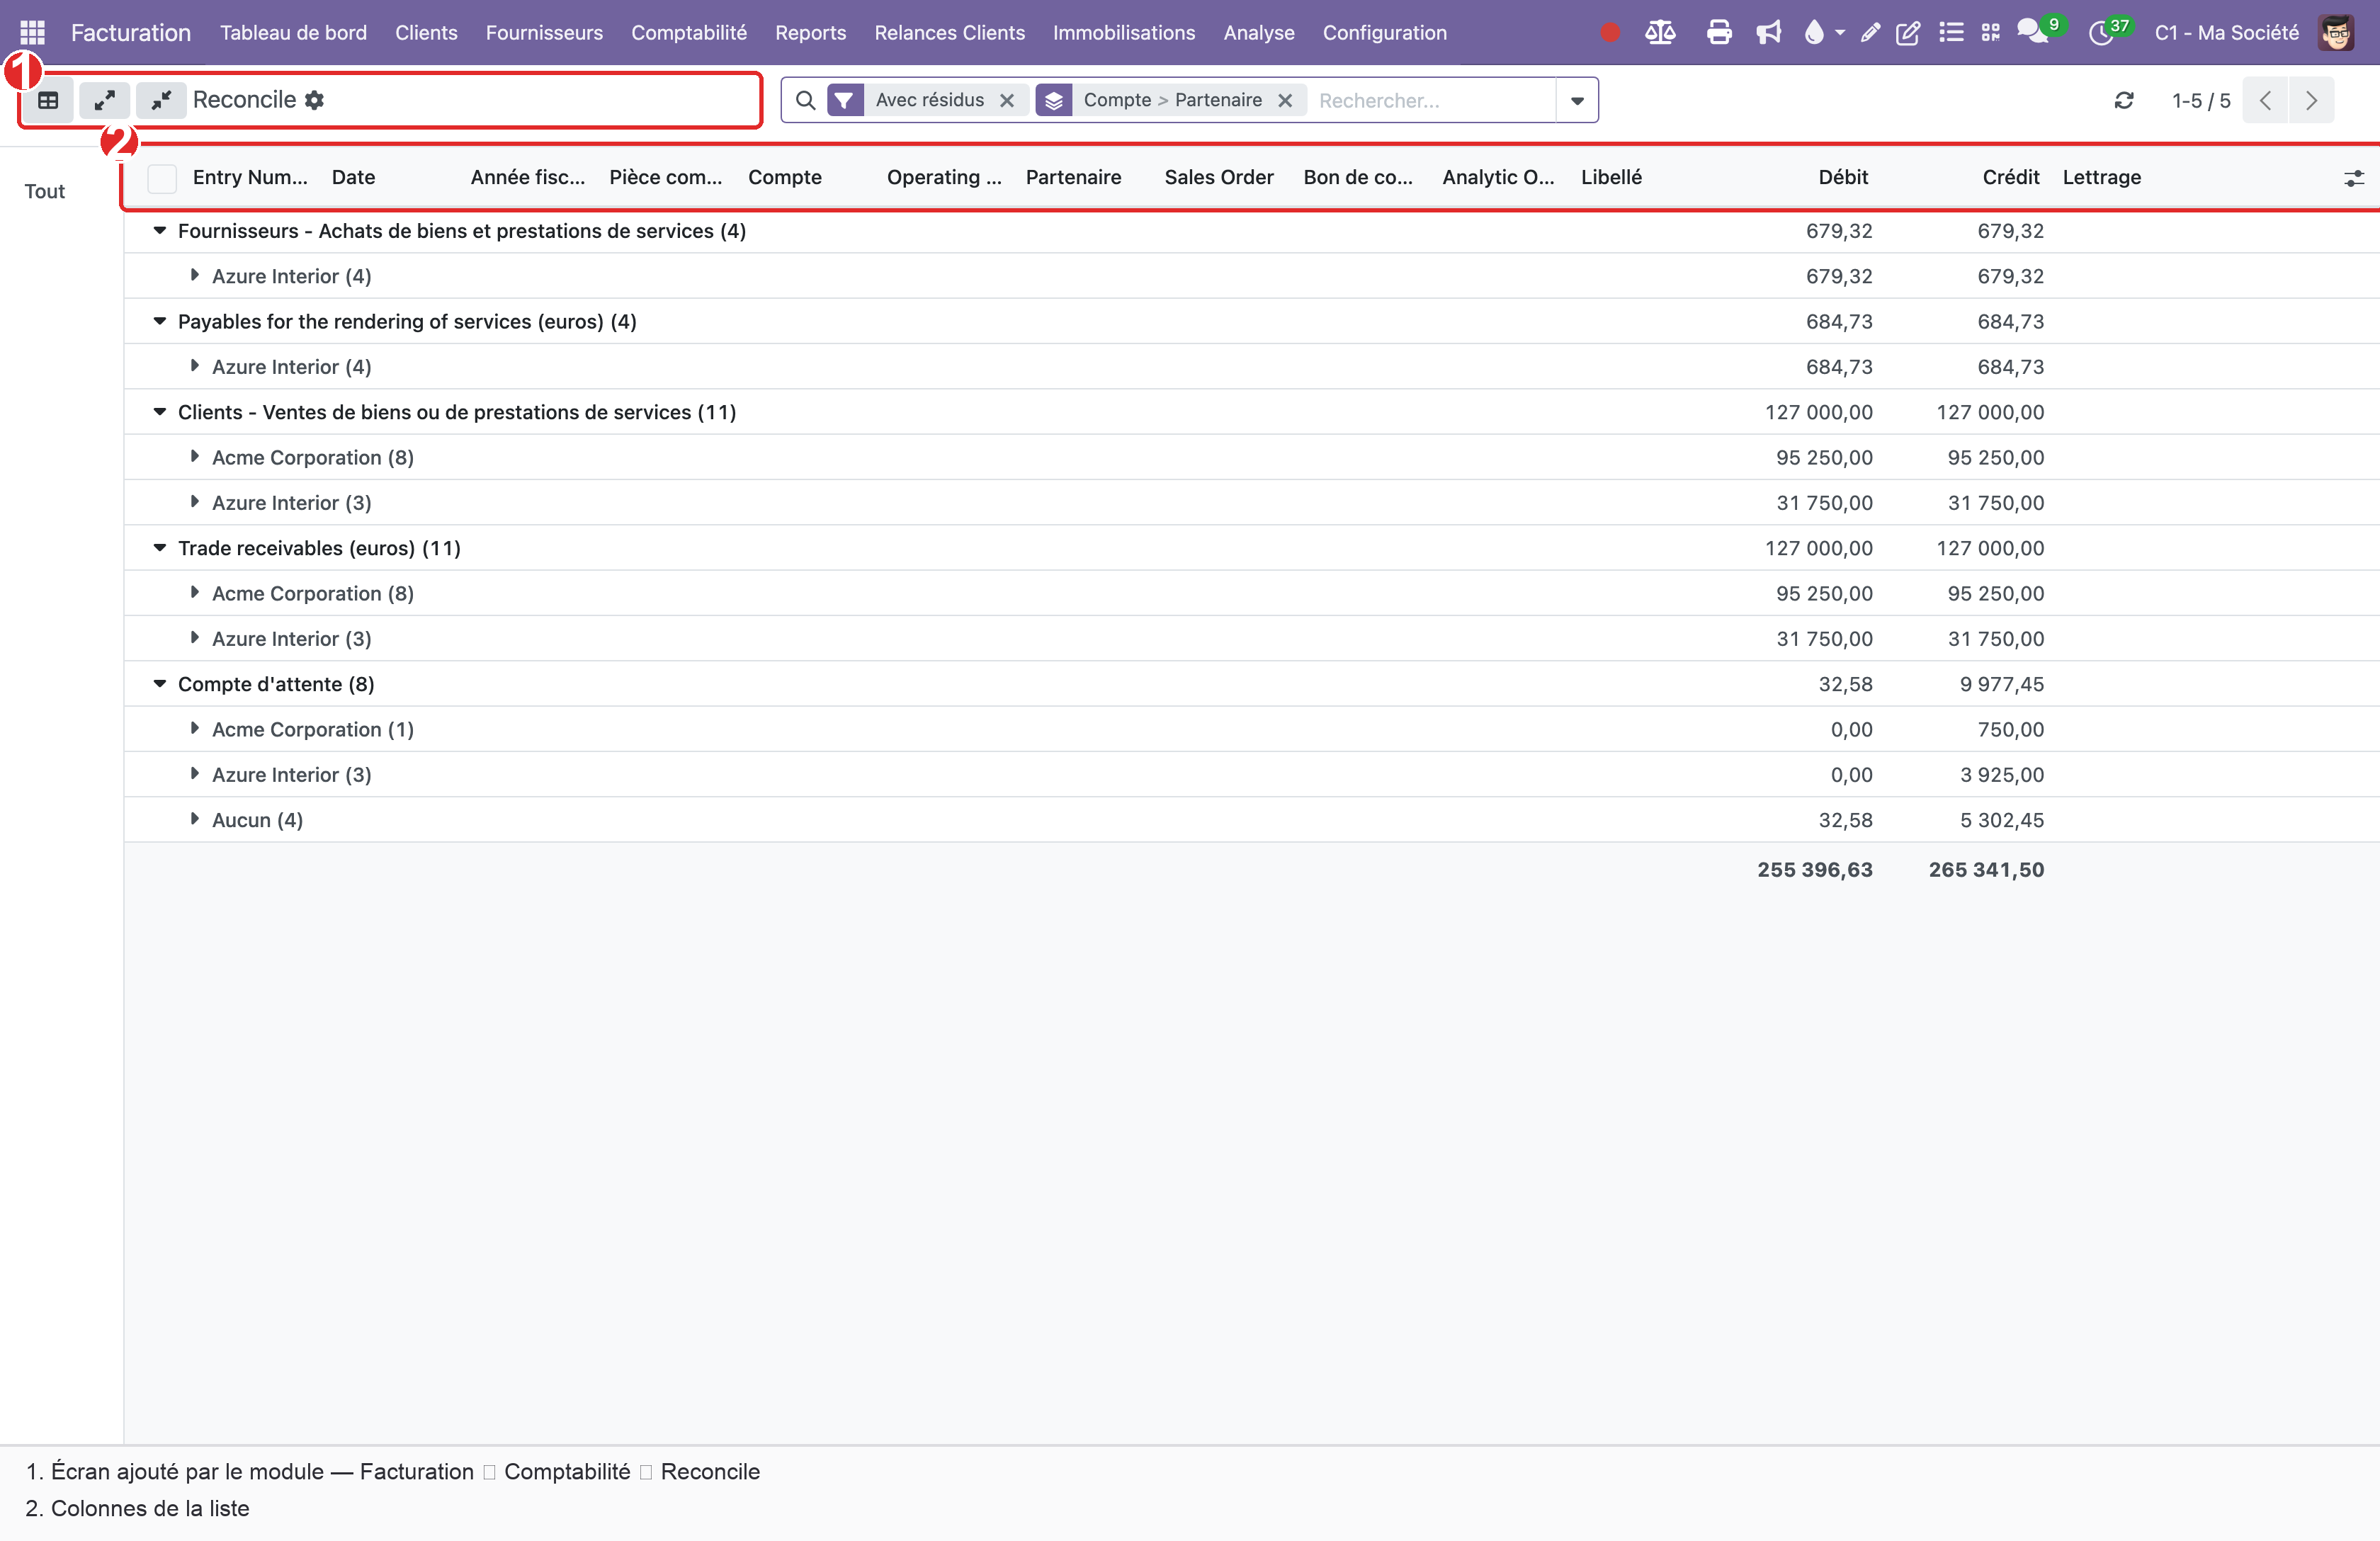Open Reconcile gear settings
2380x1541 pixels.
[314, 100]
